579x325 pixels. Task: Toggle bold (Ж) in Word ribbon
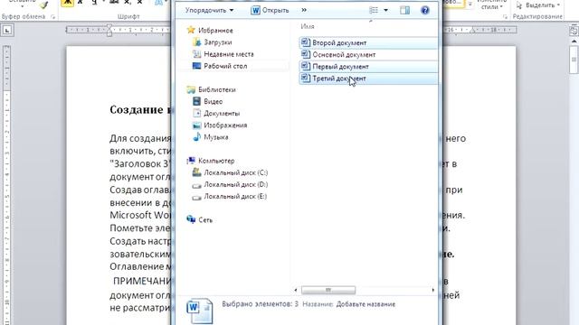coord(67,3)
